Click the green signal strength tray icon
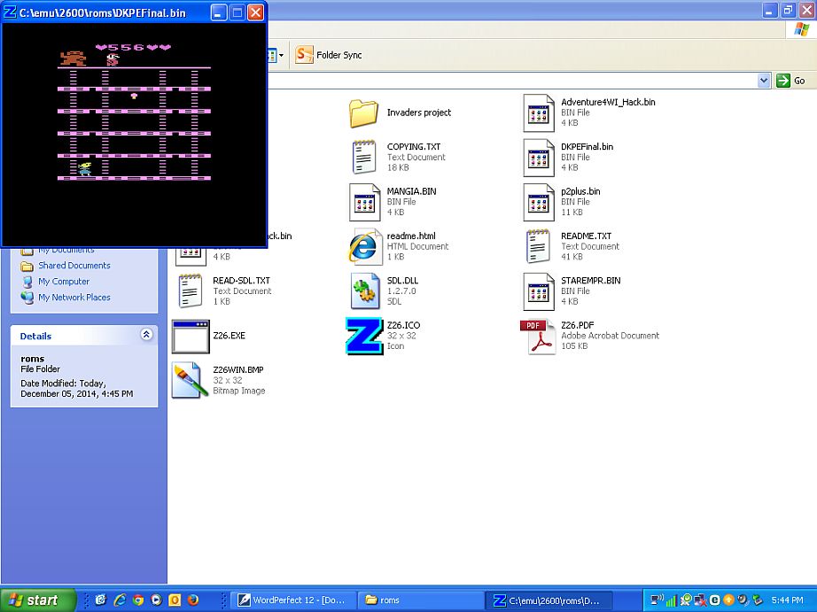The height and width of the screenshot is (612, 817). click(x=671, y=600)
